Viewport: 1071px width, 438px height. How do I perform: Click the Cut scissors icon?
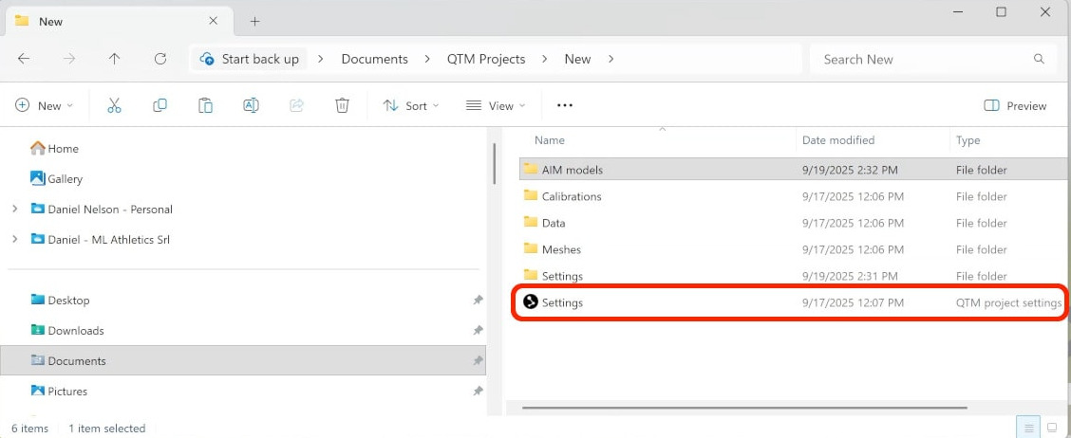pos(114,106)
